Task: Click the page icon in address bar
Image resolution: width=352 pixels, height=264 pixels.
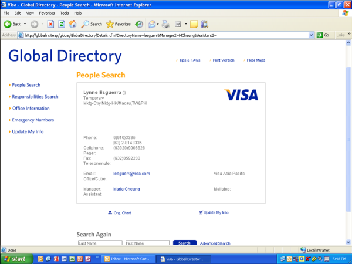Action: pos(21,35)
